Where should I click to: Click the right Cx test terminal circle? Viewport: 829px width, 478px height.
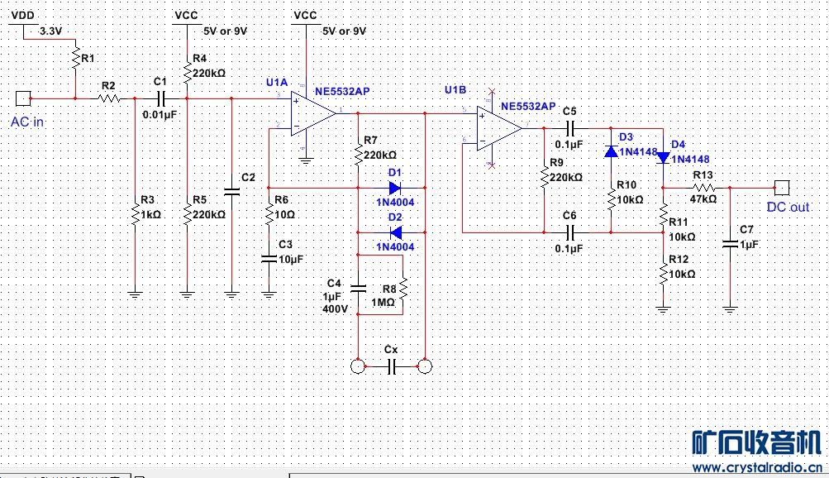tap(425, 366)
